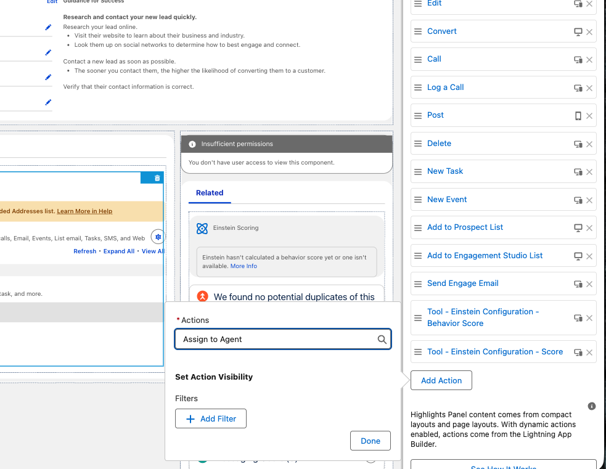Open the New Task action settings
The width and height of the screenshot is (606, 469).
(445, 171)
